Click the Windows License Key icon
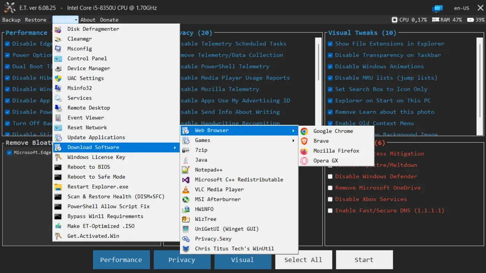486x273 pixels. 58,157
